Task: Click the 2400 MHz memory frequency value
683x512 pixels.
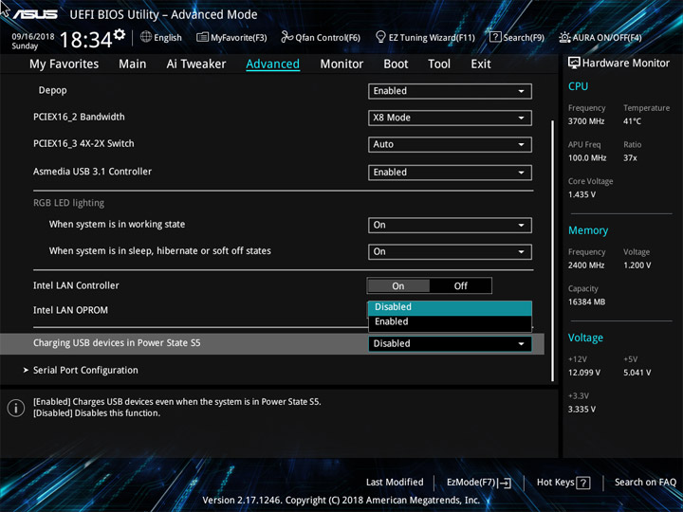Action: pyautogui.click(x=586, y=265)
